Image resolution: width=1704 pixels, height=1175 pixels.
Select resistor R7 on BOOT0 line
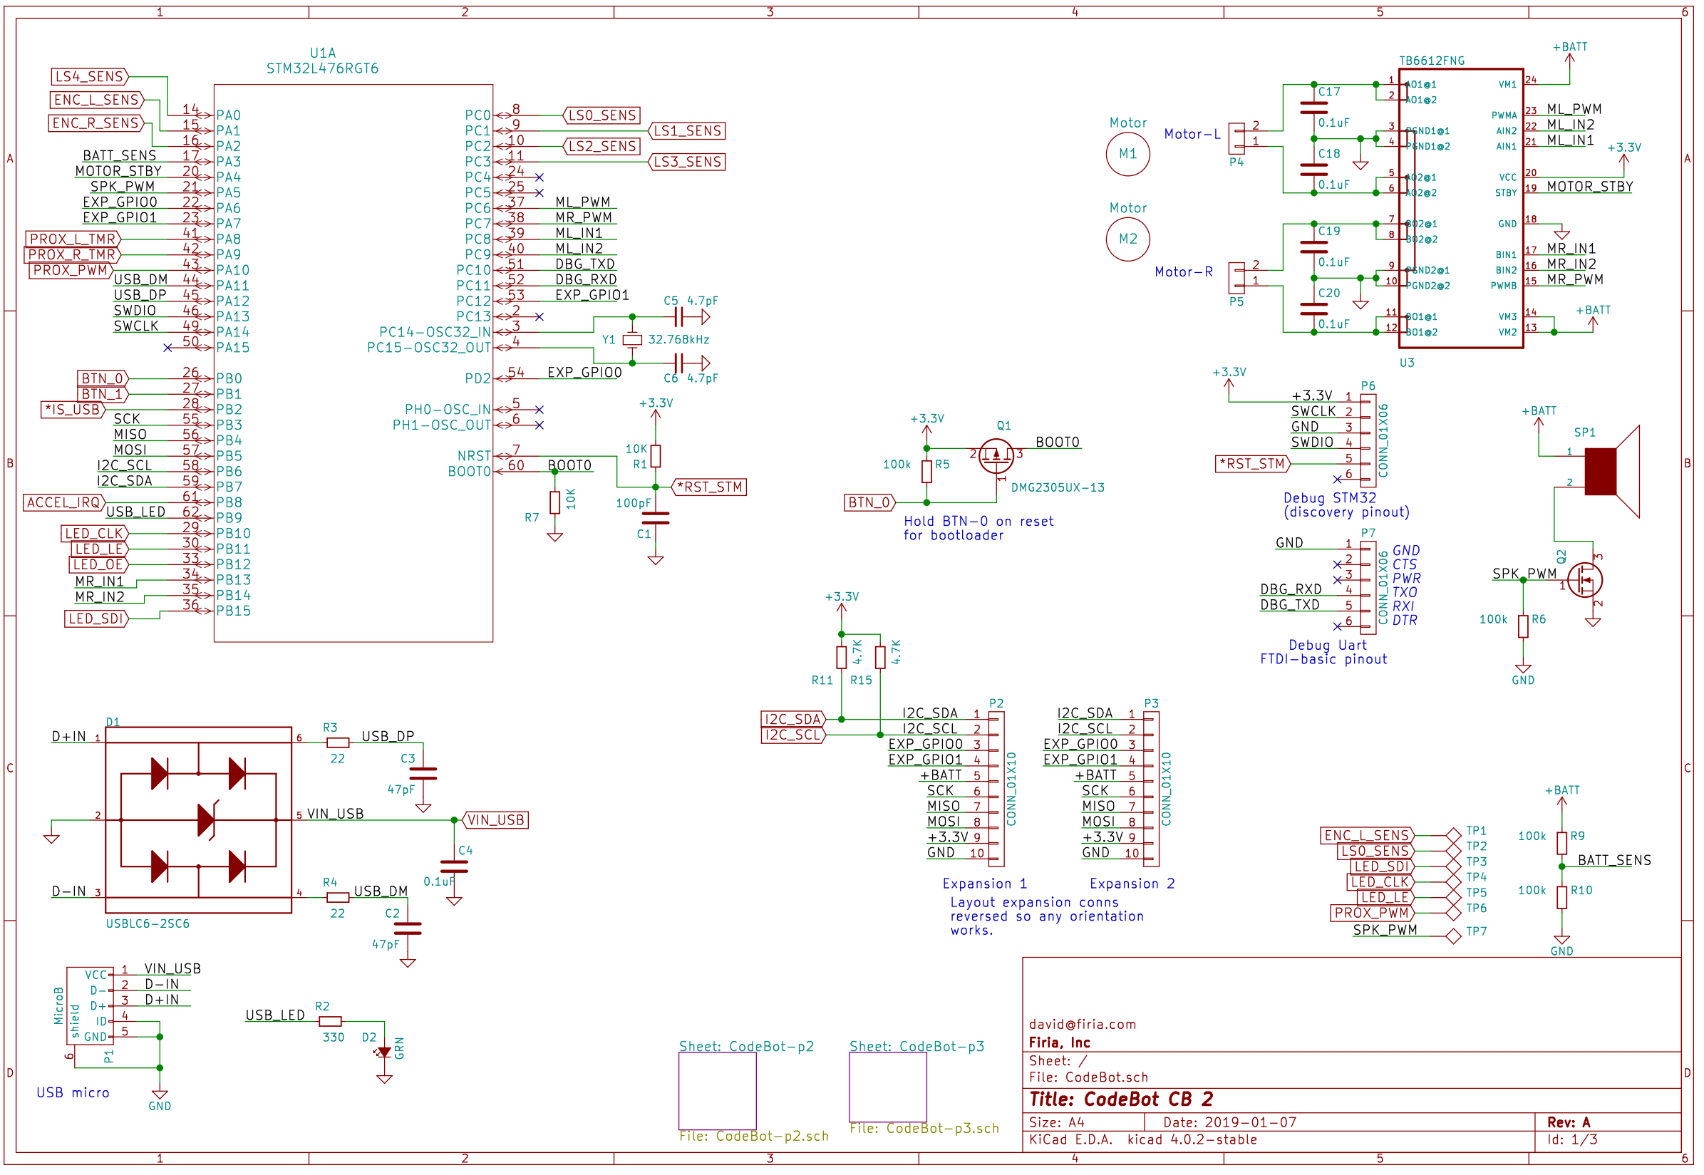pyautogui.click(x=554, y=502)
